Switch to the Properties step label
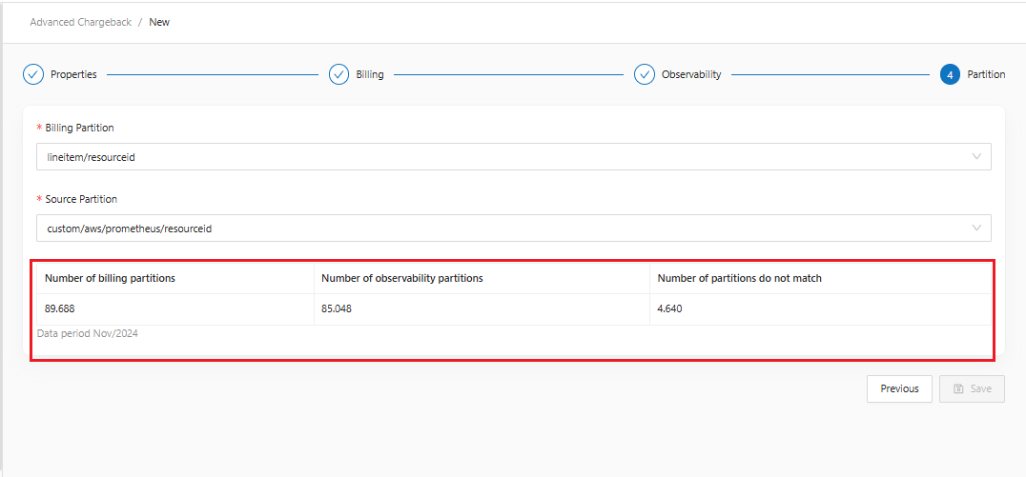Image resolution: width=1026 pixels, height=477 pixels. [x=73, y=74]
